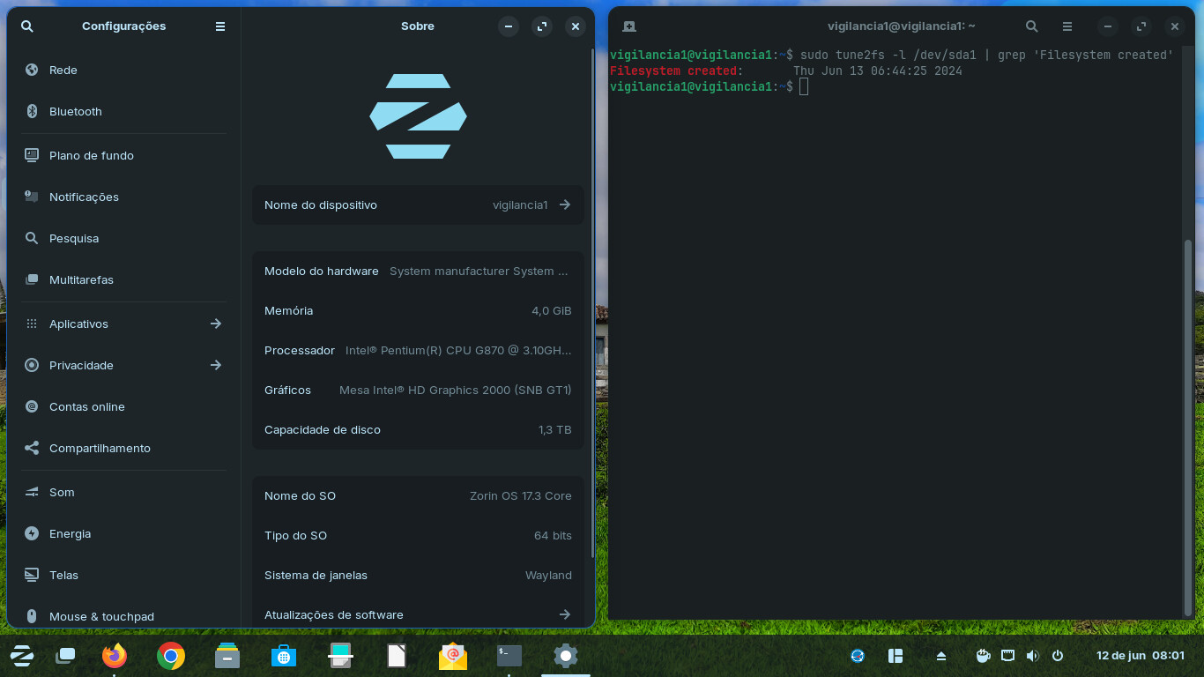Image resolution: width=1204 pixels, height=677 pixels.
Task: Open the Software store from the taskbar
Action: [x=284, y=656]
